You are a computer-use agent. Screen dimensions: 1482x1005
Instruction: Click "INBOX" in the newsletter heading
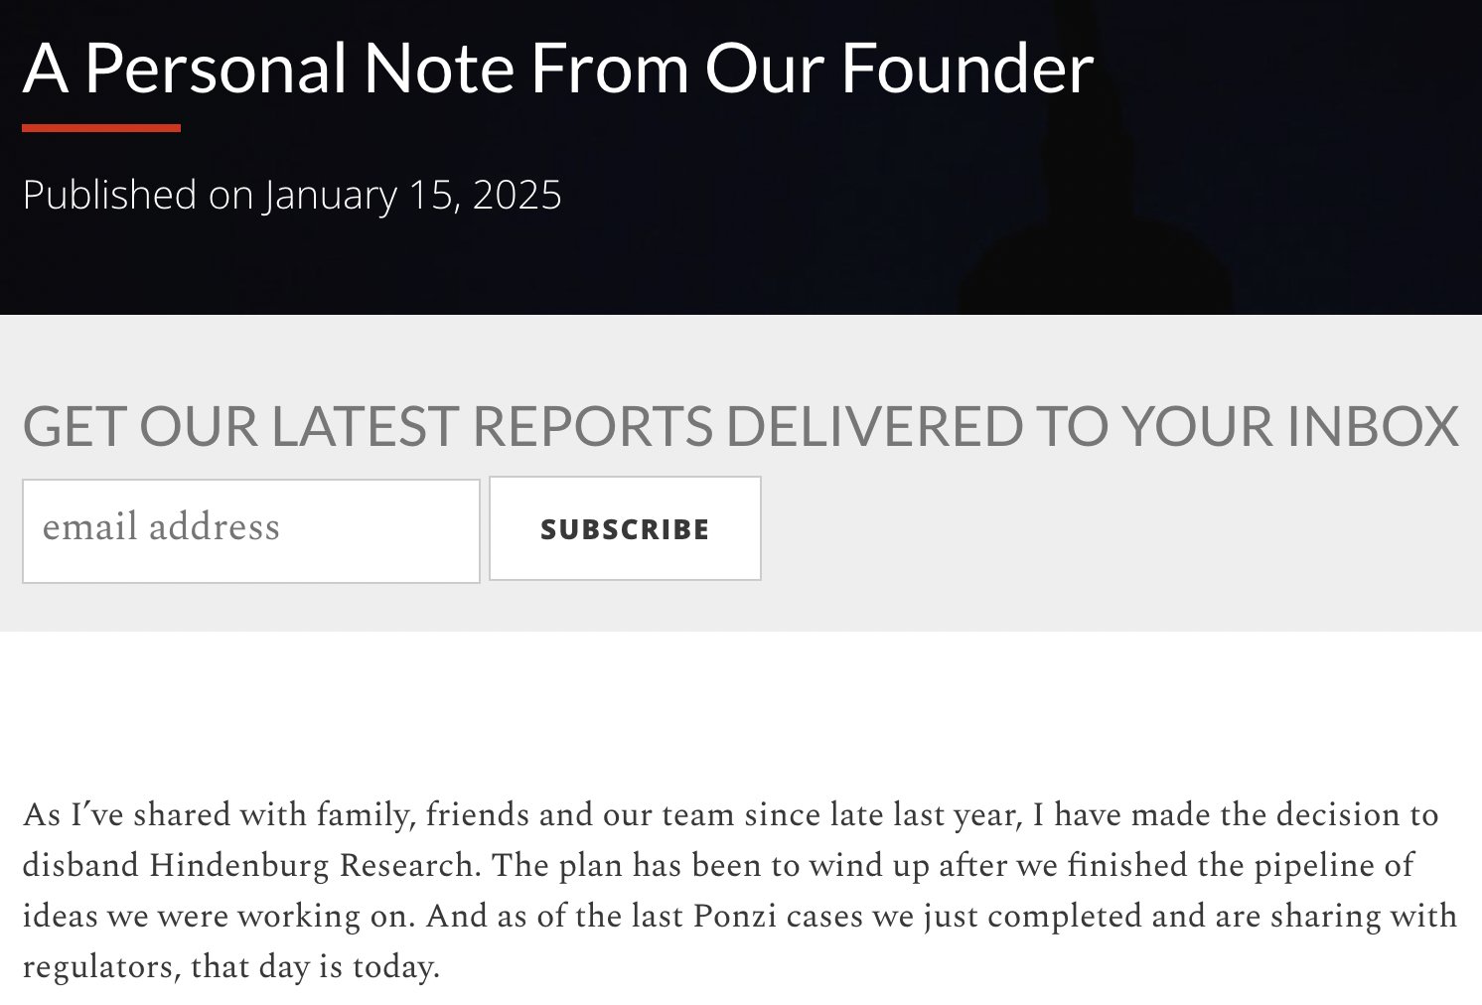pyautogui.click(x=1373, y=426)
